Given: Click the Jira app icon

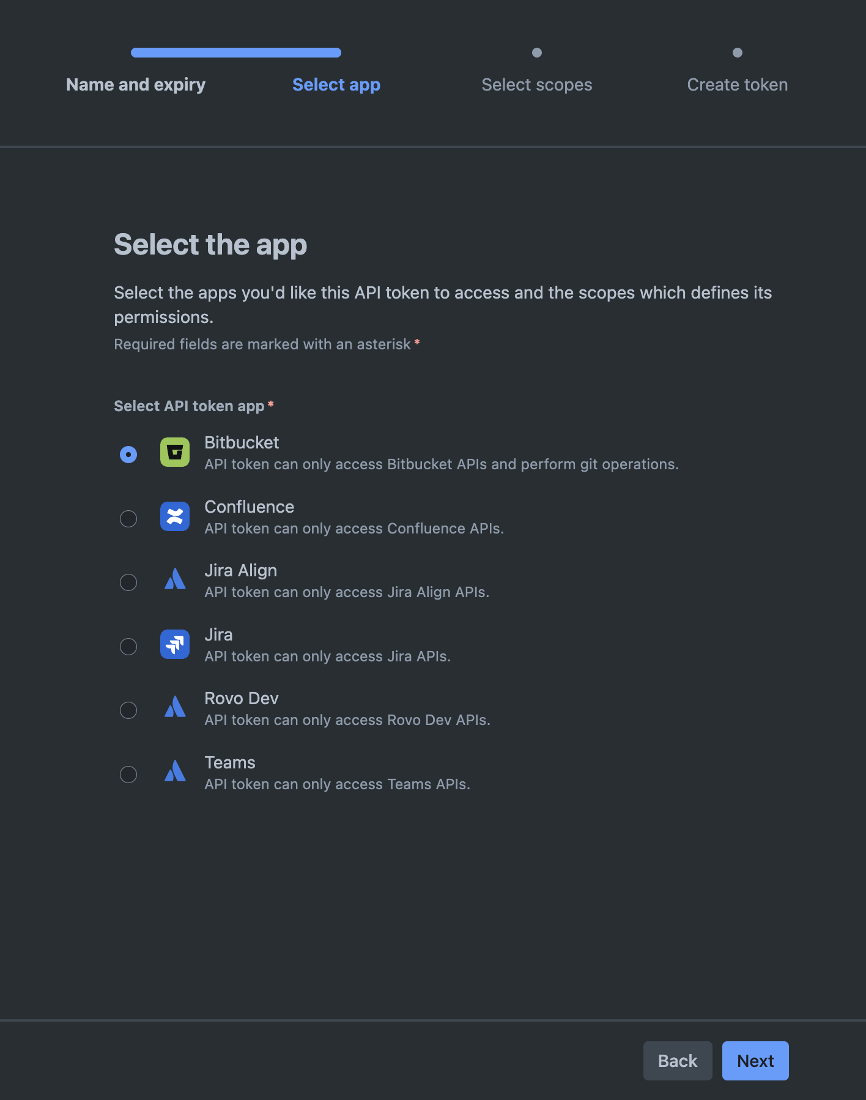Looking at the screenshot, I should click(x=175, y=645).
